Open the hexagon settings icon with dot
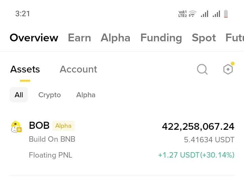Viewport: 244px width, 183px height. [x=228, y=68]
